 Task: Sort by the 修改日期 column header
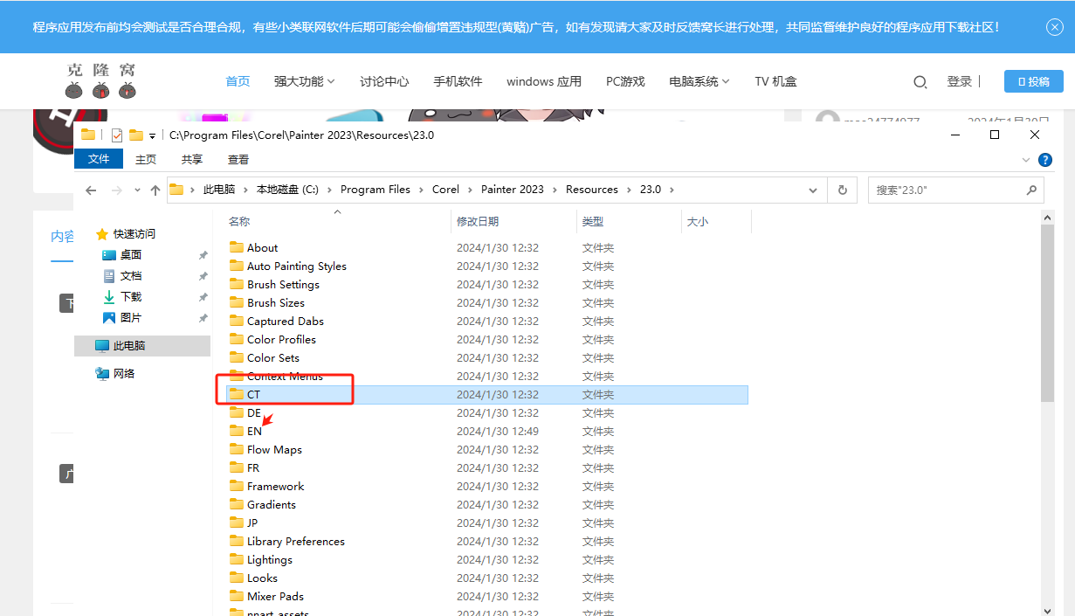coord(478,222)
